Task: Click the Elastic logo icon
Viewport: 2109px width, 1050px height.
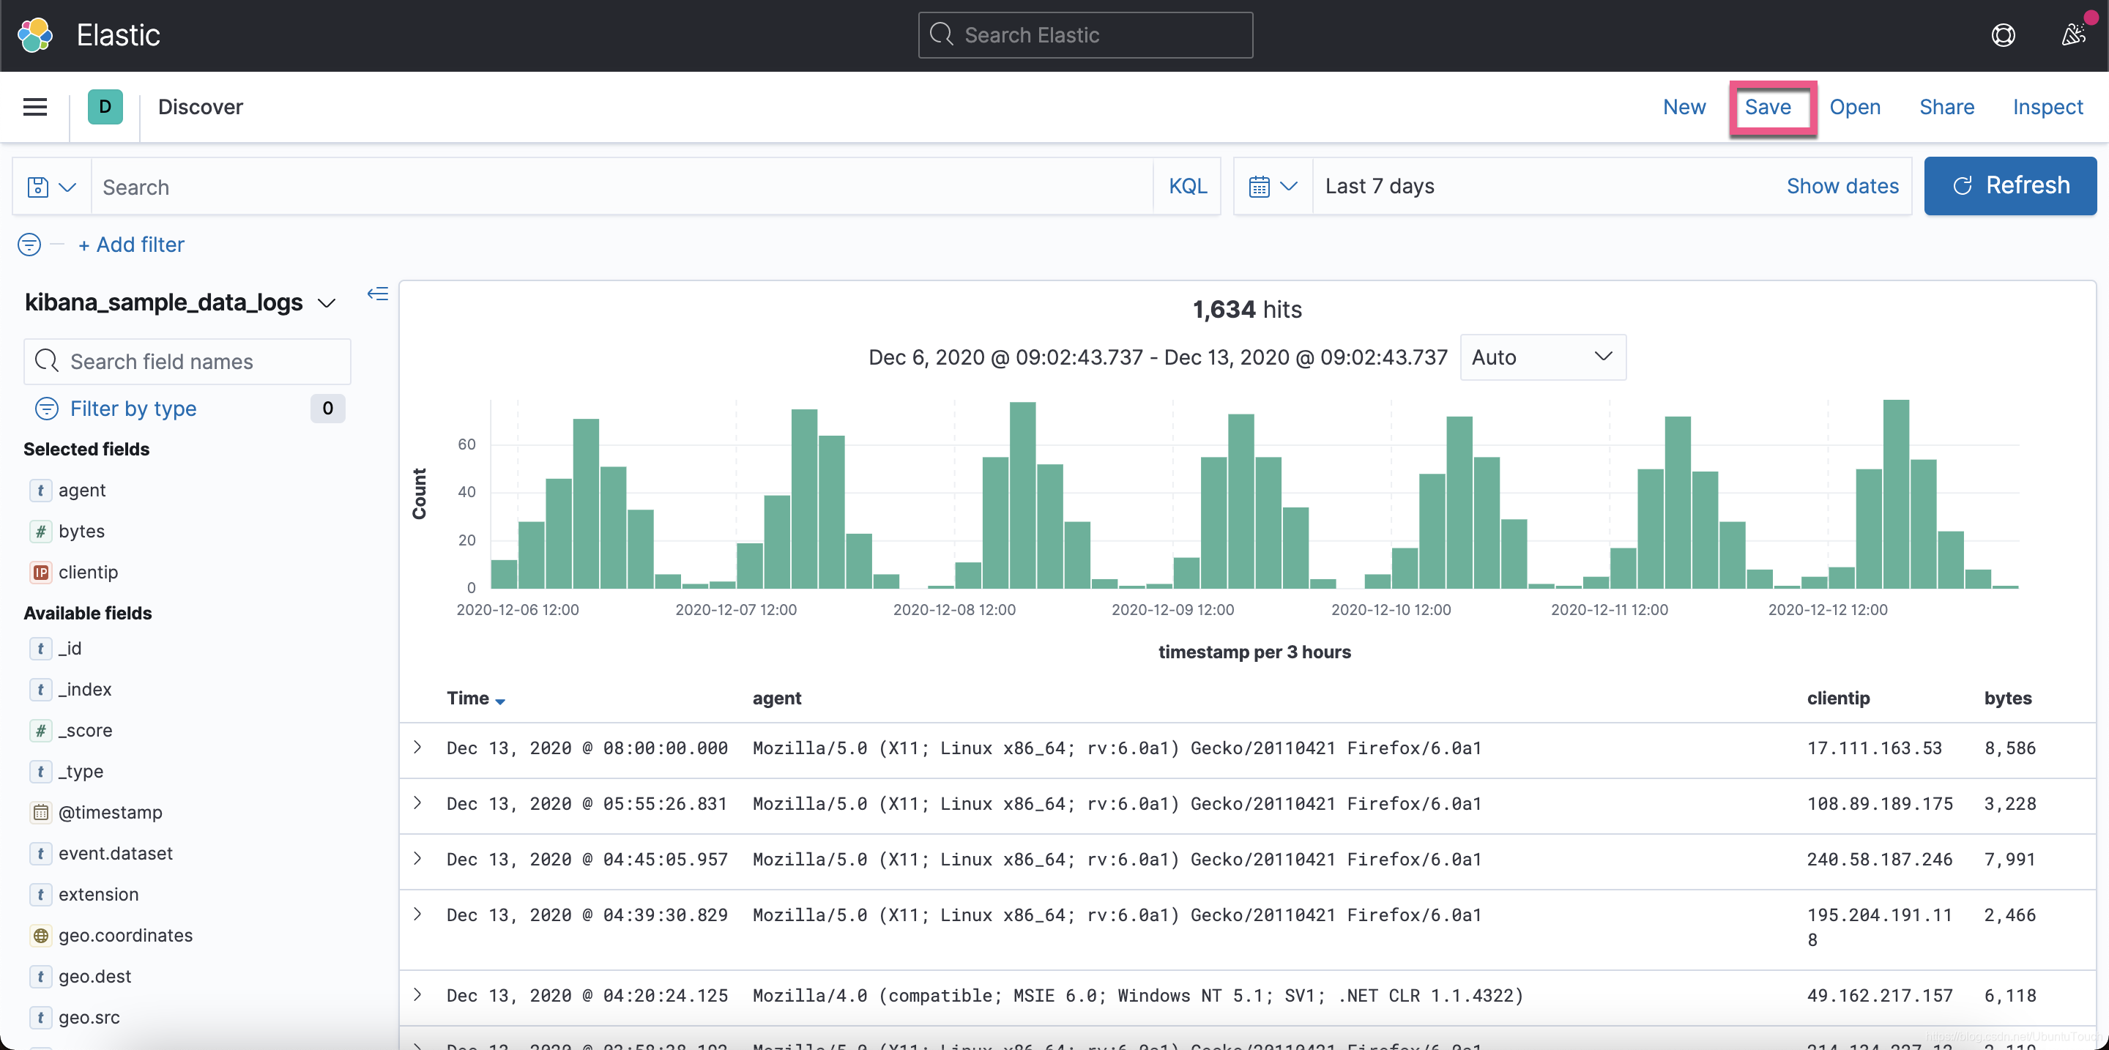Action: [x=35, y=35]
